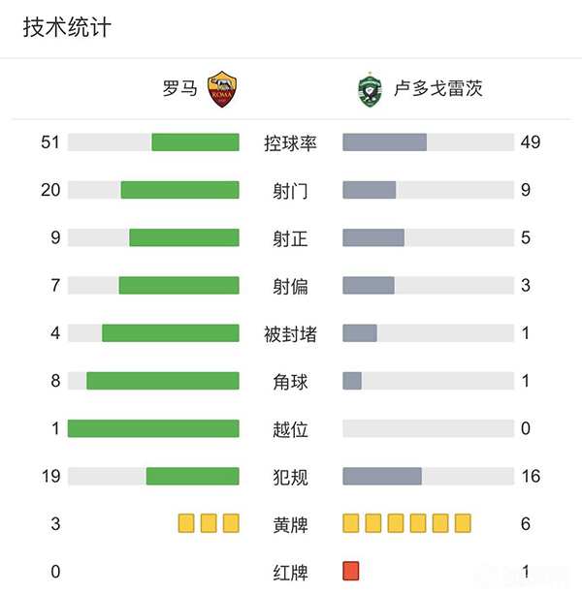Image resolution: width=582 pixels, height=594 pixels.
Task: Click Roma's green 角球 corners bar
Action: 162,381
